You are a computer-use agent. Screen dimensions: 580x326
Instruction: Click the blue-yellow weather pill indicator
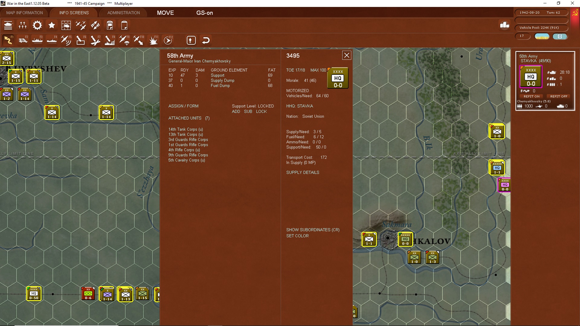pyautogui.click(x=542, y=36)
